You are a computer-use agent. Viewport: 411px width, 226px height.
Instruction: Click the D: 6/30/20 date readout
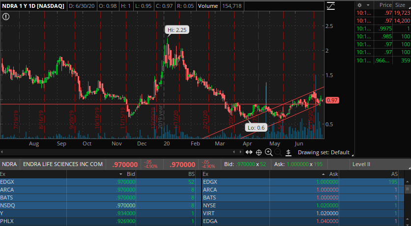[81, 6]
